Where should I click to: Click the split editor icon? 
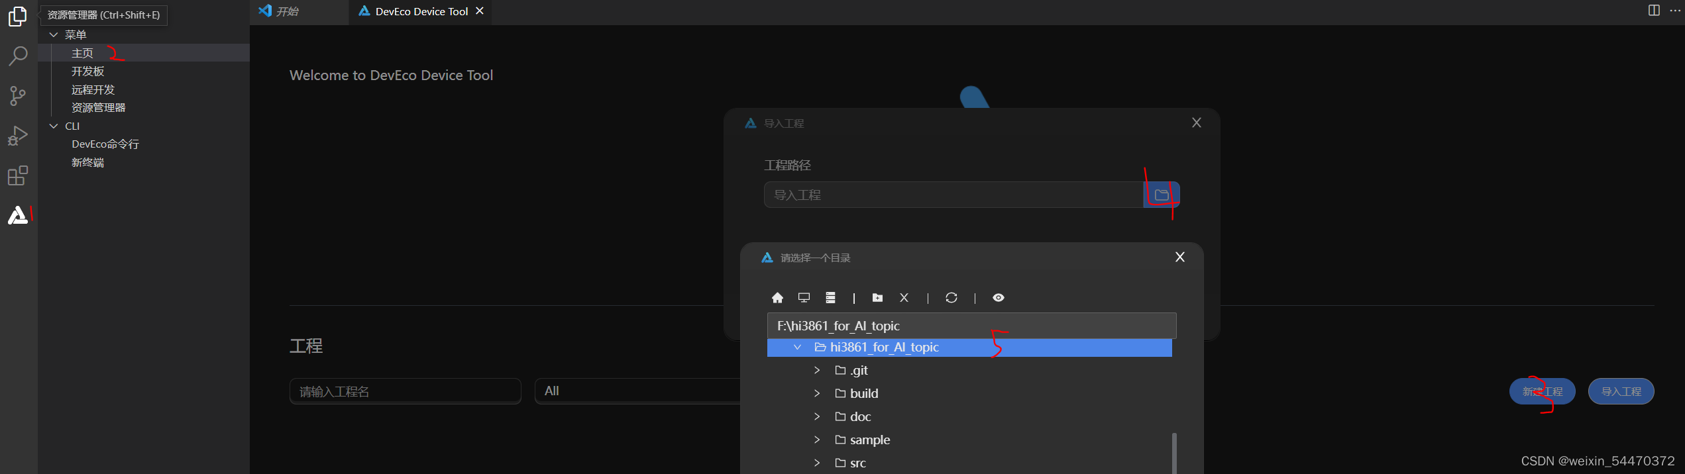click(1654, 10)
